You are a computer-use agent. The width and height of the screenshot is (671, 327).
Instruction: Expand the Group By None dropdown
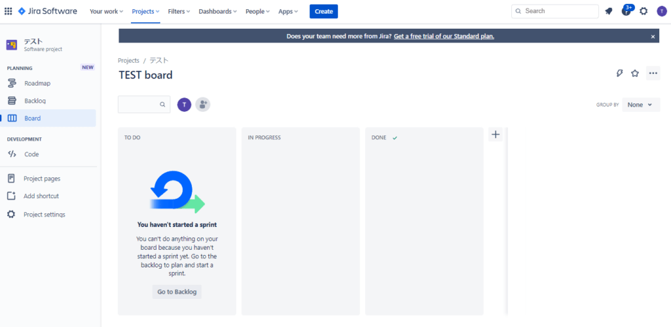pyautogui.click(x=640, y=105)
